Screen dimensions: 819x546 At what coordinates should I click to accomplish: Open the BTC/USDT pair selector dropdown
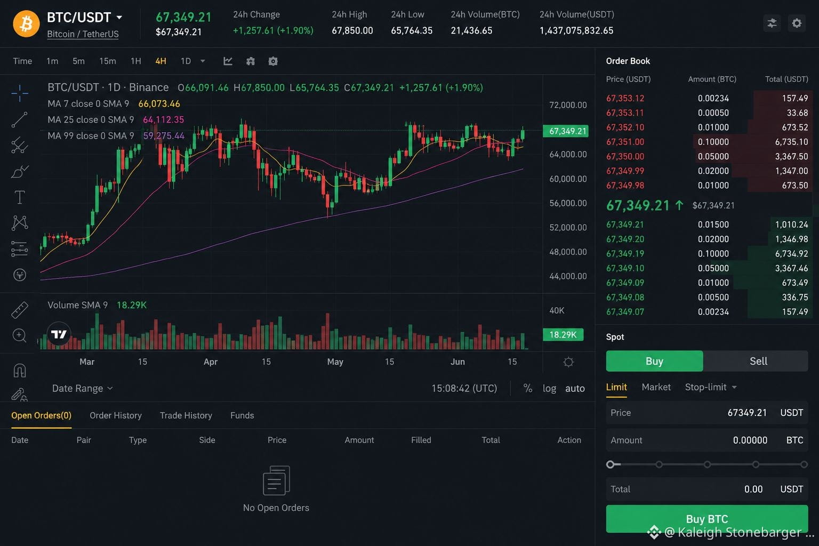[x=85, y=18]
